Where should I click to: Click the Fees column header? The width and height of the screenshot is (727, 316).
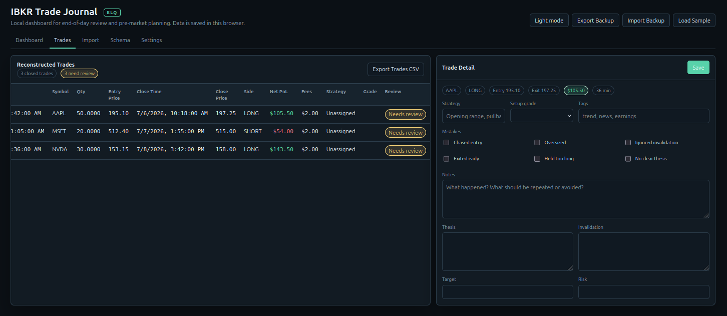click(306, 92)
